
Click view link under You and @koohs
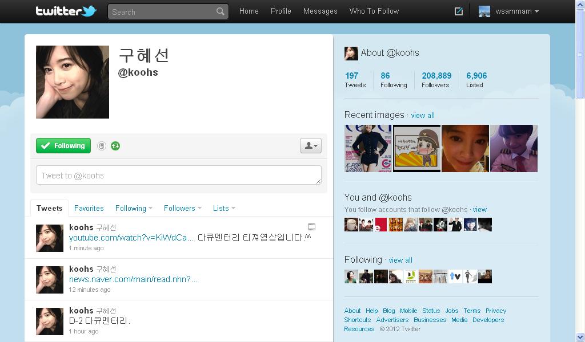[x=480, y=210]
